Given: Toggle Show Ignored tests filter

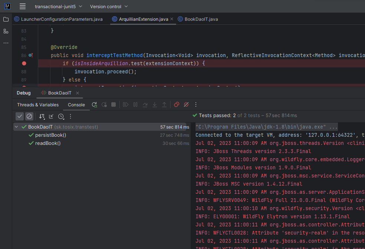Looking at the screenshot, I should click(x=29, y=116).
